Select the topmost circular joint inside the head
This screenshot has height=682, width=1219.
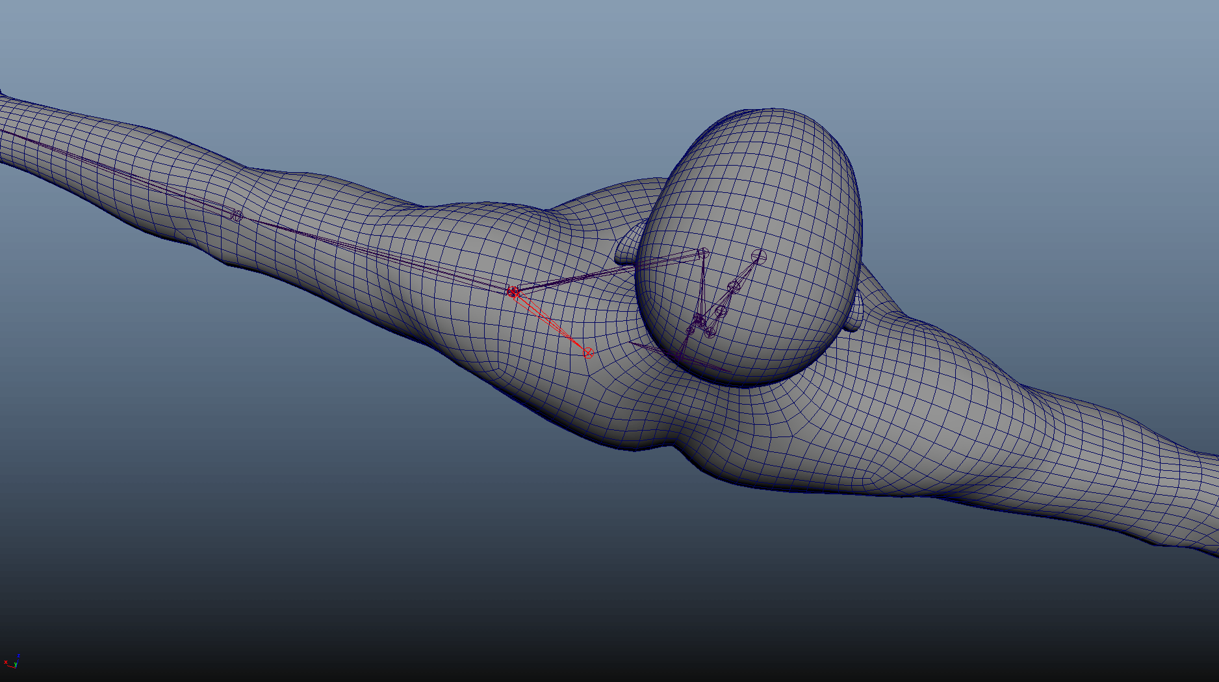click(758, 257)
